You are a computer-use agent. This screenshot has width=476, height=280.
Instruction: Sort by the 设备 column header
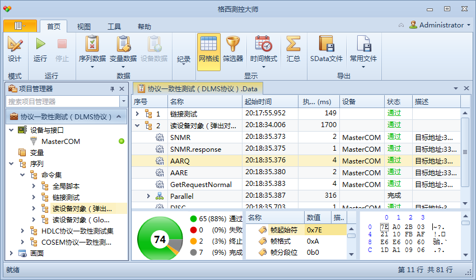[x=362, y=102]
